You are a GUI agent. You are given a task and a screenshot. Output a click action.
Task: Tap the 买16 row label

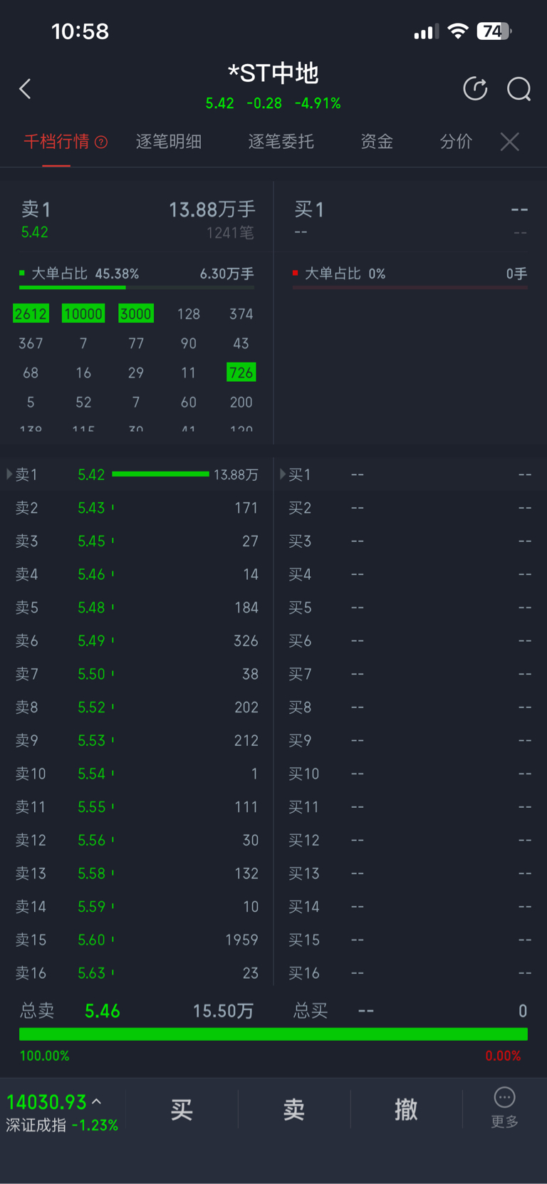click(x=303, y=973)
